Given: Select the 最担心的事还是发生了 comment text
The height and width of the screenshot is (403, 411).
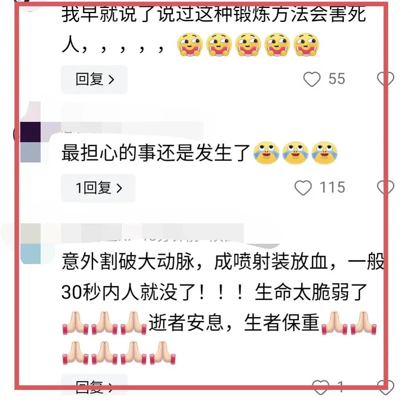Looking at the screenshot, I should [x=199, y=153].
